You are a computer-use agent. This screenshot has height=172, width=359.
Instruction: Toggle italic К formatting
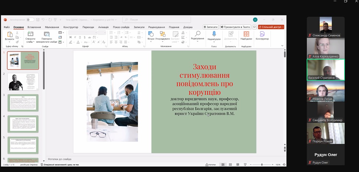pyautogui.click(x=75, y=37)
